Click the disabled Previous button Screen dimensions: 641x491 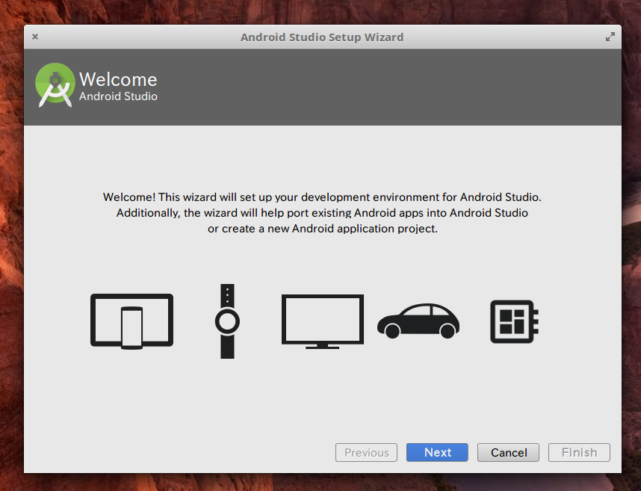(366, 453)
